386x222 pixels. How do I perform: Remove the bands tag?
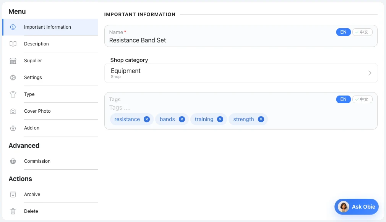(x=182, y=119)
